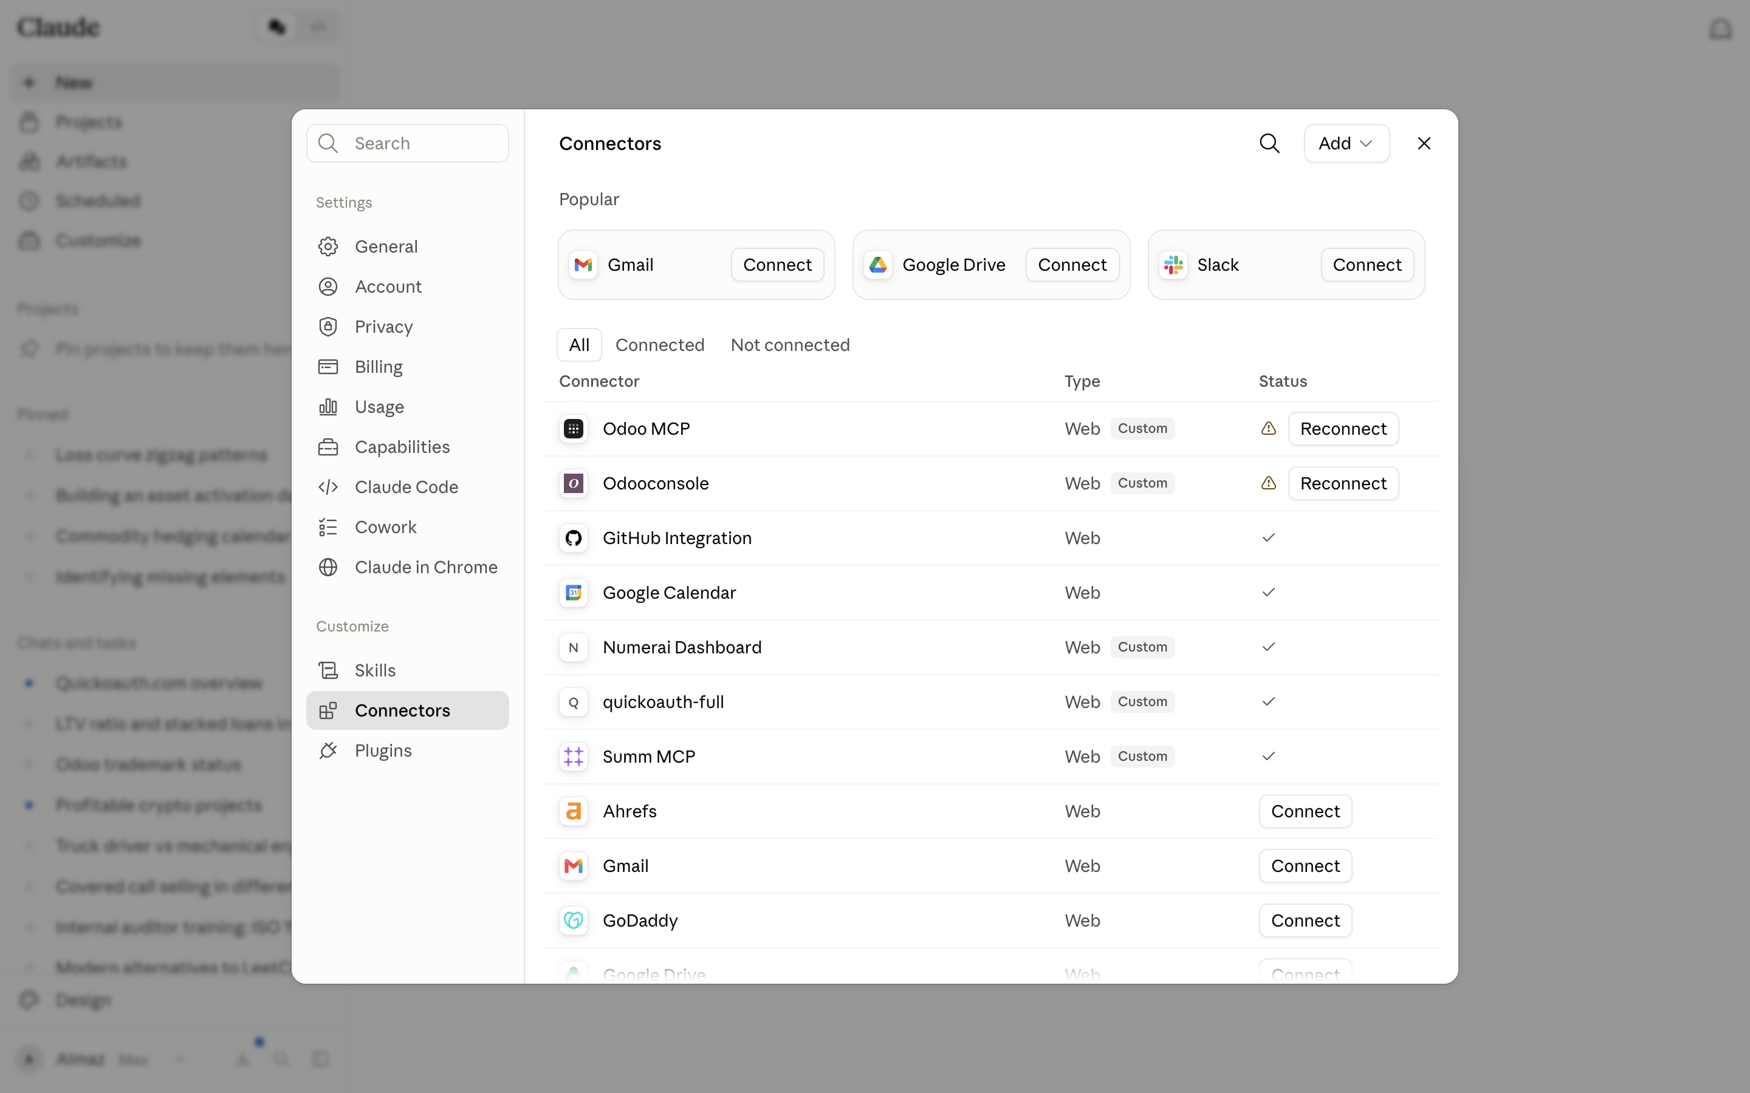Connect the popular Google Drive card
This screenshot has width=1750, height=1093.
(x=1072, y=265)
